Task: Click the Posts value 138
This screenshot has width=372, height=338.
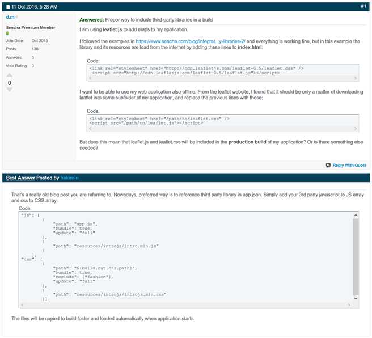Action: (x=35, y=49)
